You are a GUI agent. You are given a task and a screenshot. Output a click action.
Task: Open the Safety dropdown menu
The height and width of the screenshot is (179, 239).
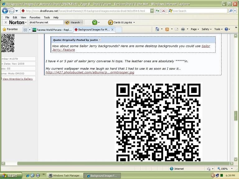point(207,29)
